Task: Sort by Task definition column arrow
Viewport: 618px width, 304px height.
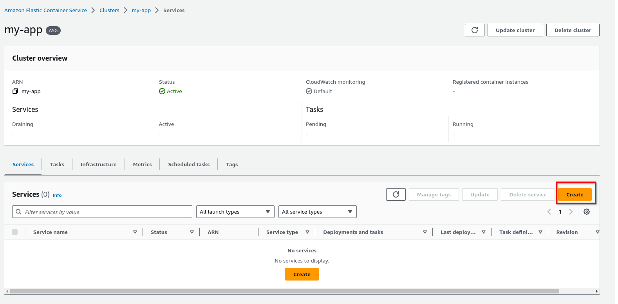Action: (x=540, y=232)
